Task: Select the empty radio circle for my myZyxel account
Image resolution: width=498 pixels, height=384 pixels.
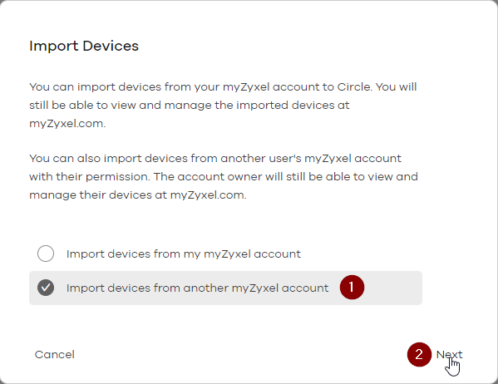Action: [46, 254]
